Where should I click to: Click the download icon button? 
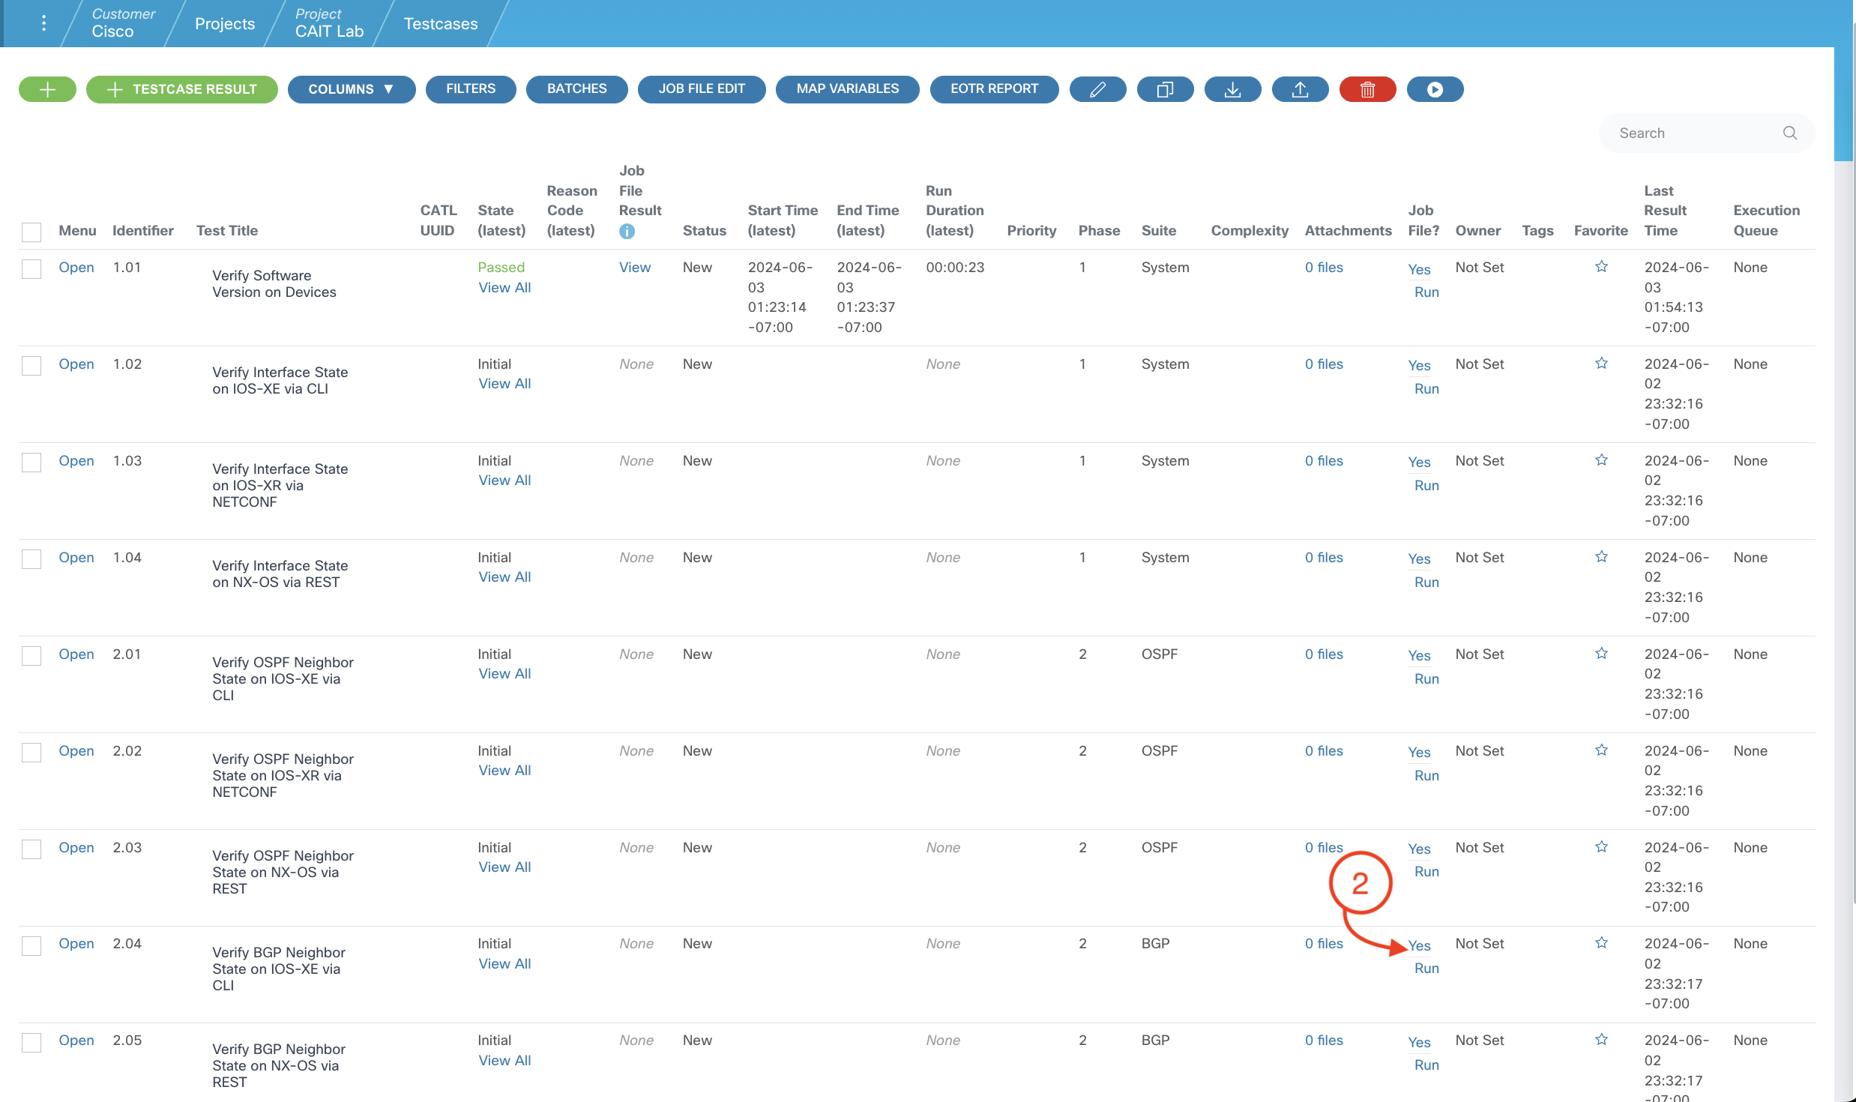(1232, 89)
